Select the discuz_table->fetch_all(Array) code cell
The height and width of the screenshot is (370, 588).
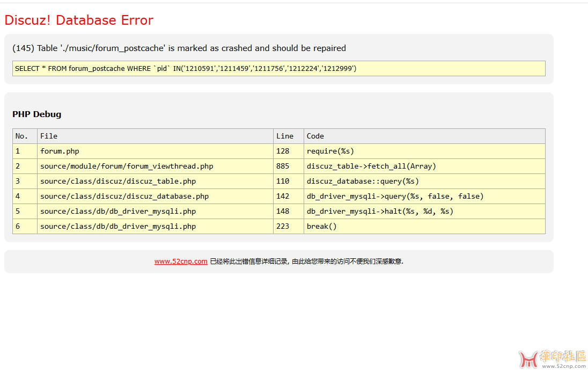[424, 166]
